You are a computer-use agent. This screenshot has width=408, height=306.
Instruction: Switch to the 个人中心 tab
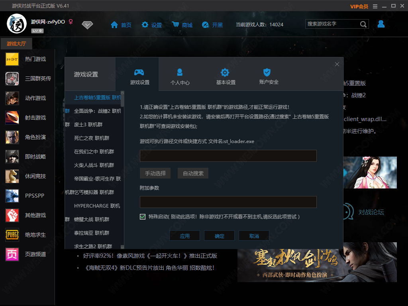[x=180, y=77]
